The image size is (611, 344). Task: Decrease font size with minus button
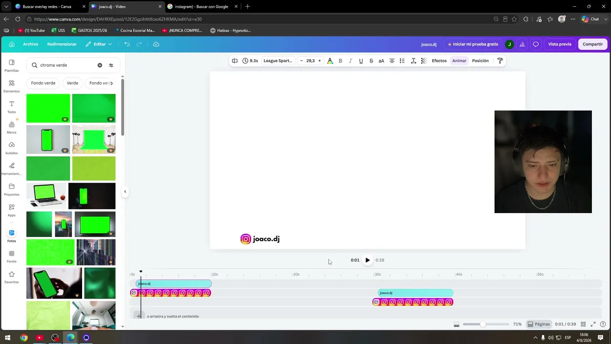click(301, 61)
